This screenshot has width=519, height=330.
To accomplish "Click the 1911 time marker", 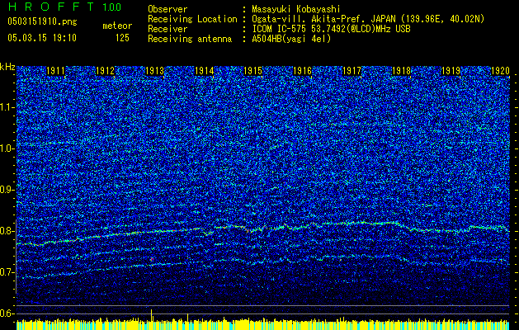I will 55,71.
